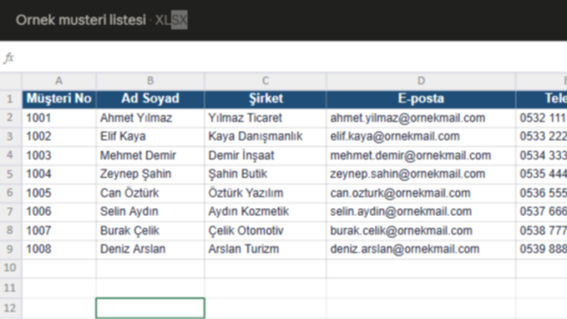Screen dimensions: 567x319
Task: Click the 'Zeynep Şahin' cell
Action: click(x=150, y=174)
